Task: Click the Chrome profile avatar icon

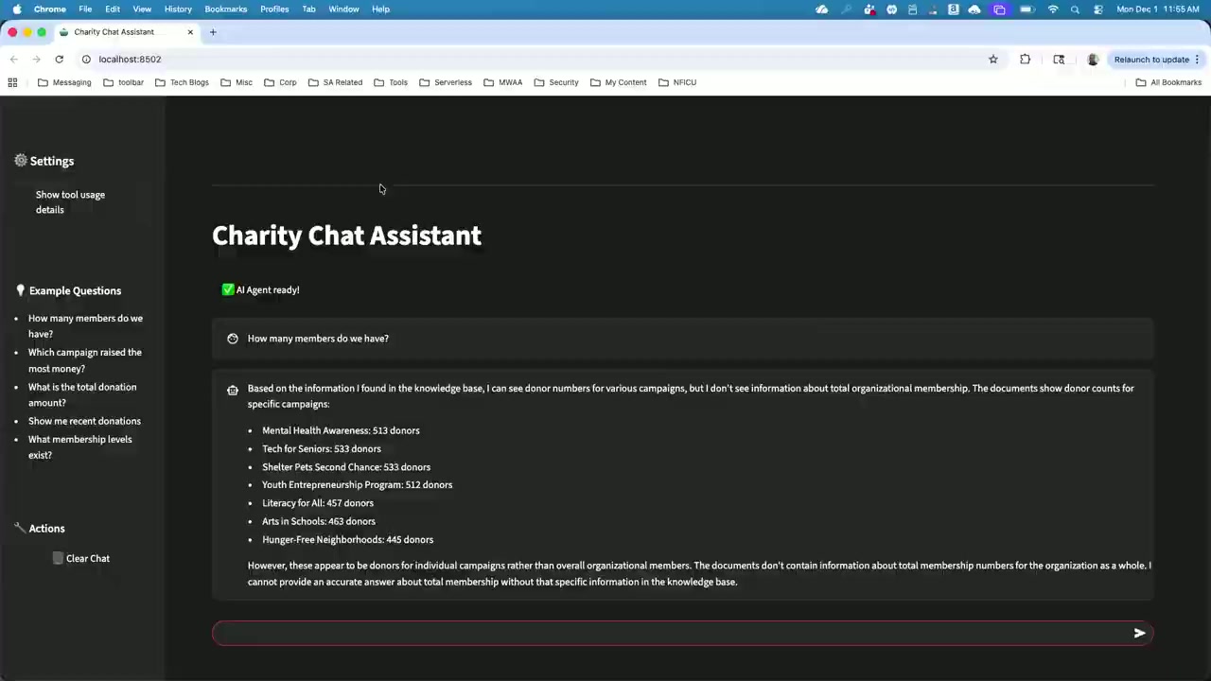Action: (x=1093, y=60)
